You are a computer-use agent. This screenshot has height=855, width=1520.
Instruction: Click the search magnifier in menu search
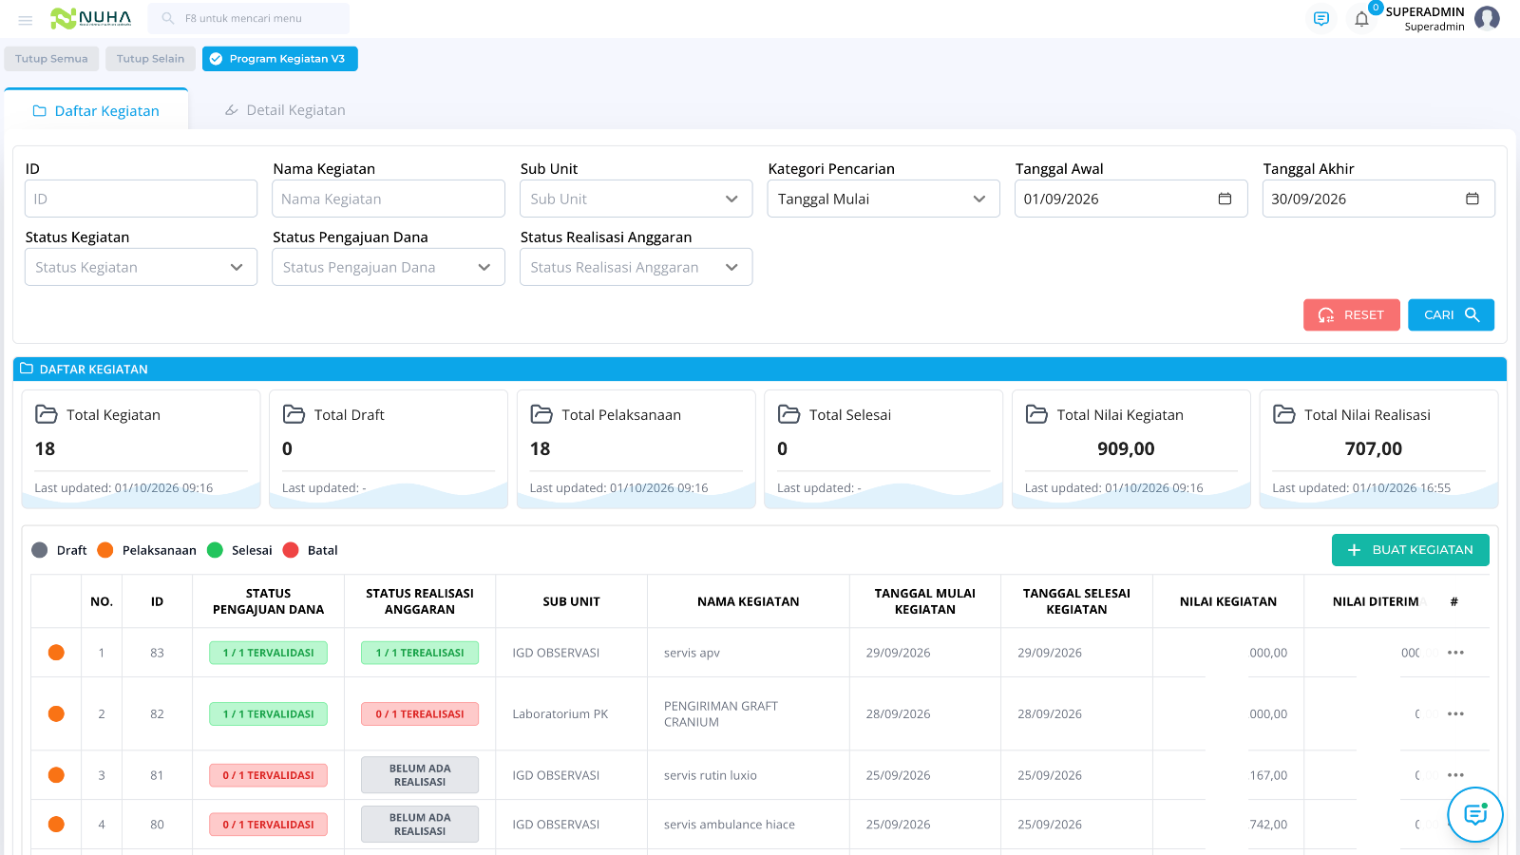point(168,18)
